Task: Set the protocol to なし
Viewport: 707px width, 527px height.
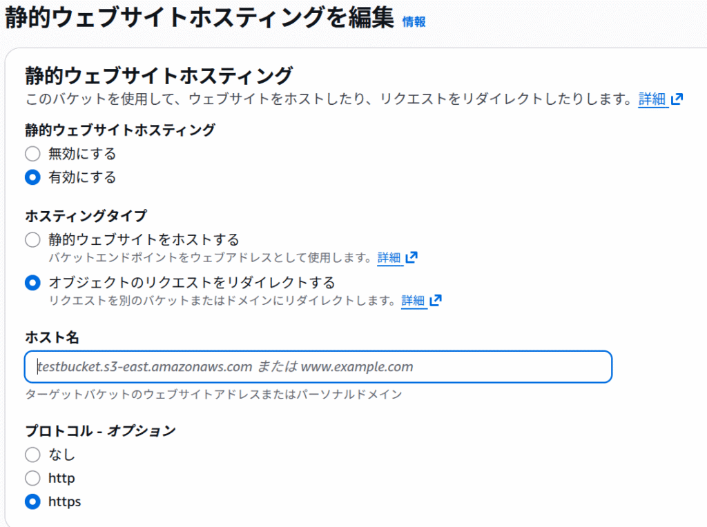Action: coord(32,455)
